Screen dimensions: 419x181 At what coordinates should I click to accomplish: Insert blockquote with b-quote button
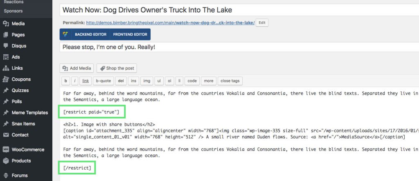tap(104, 81)
